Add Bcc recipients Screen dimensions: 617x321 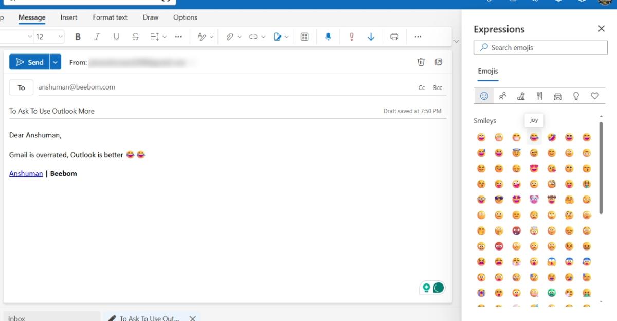(x=438, y=88)
